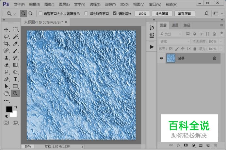Reset default foreground and background colors
Screen dimensions: 226x150
click(x=7, y=116)
